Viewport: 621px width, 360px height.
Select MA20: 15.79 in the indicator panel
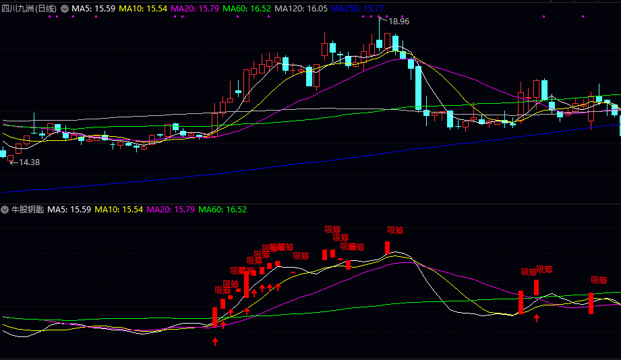click(x=171, y=210)
